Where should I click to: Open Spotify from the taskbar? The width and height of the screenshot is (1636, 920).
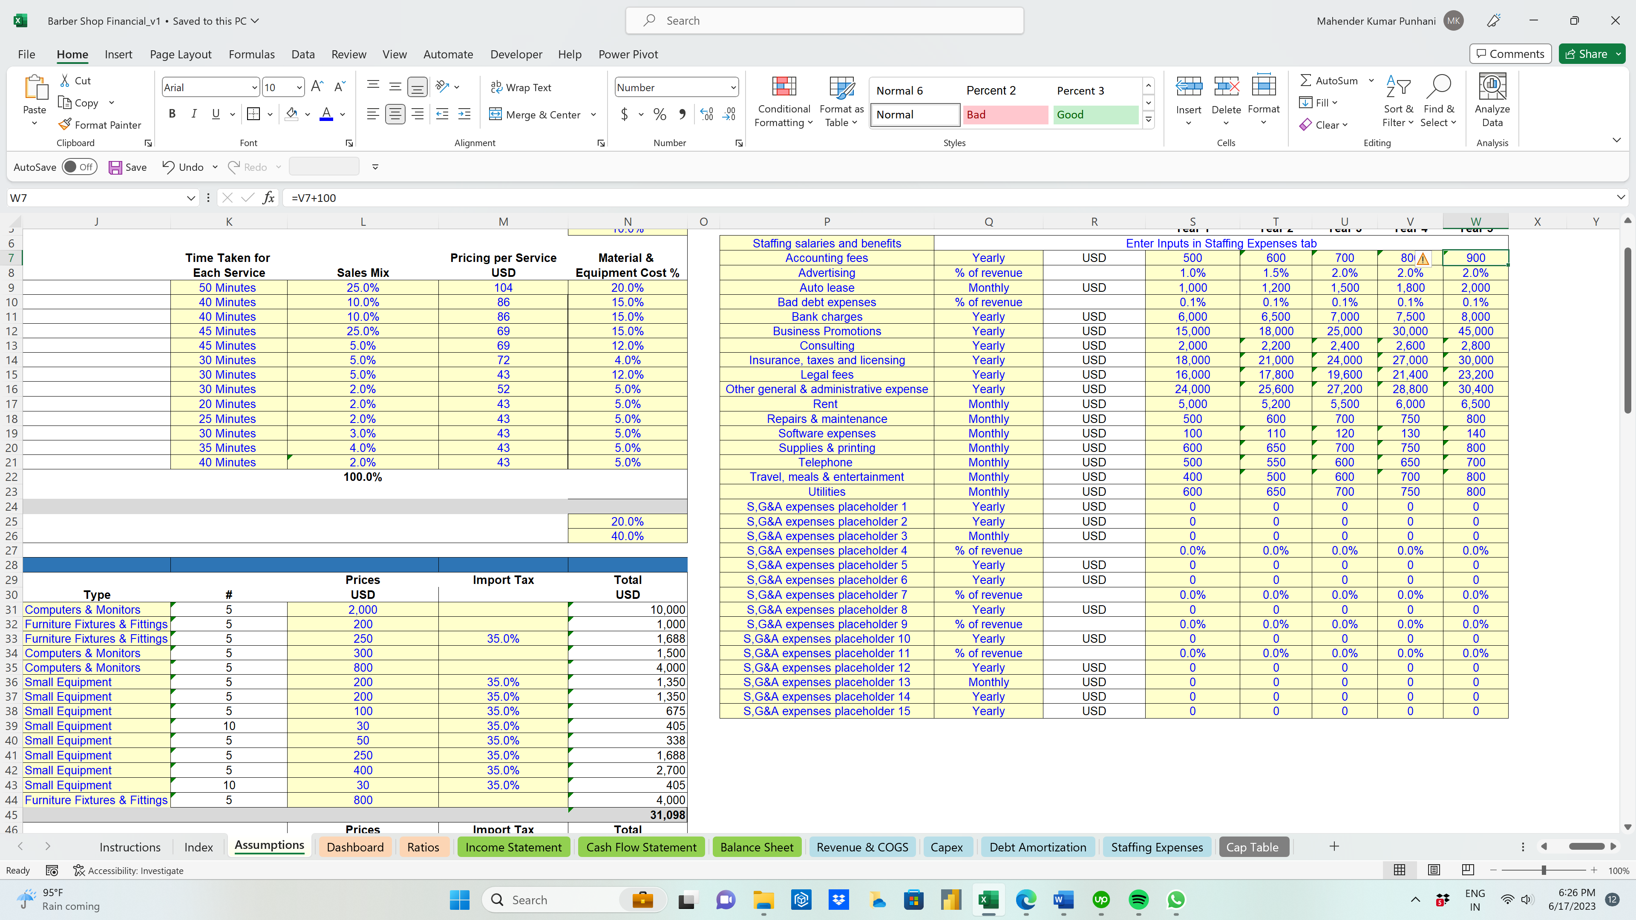[x=1139, y=900]
